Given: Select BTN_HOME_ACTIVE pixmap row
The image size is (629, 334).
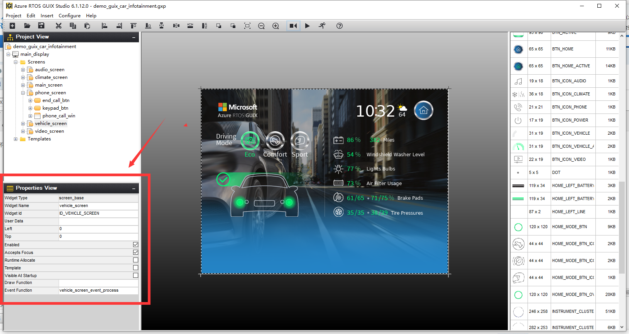Looking at the screenshot, I should coord(565,66).
